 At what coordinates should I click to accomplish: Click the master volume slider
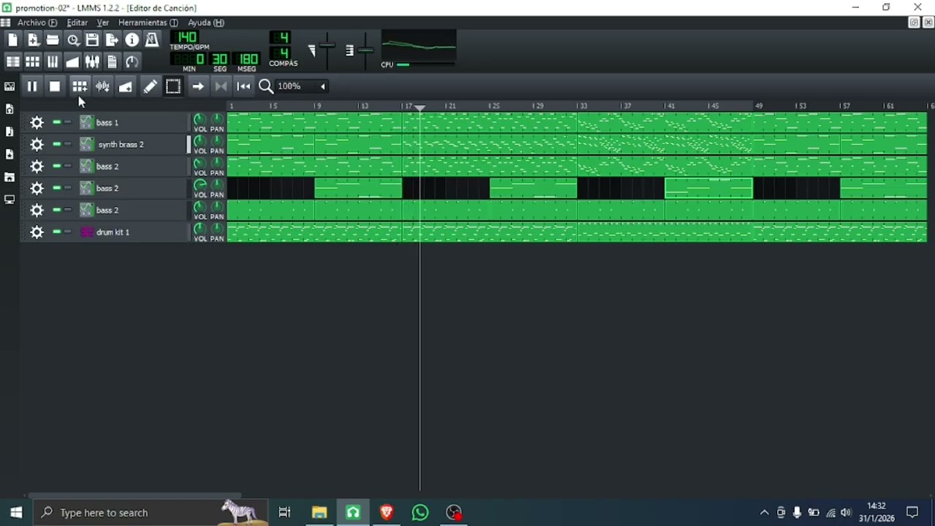click(x=327, y=50)
